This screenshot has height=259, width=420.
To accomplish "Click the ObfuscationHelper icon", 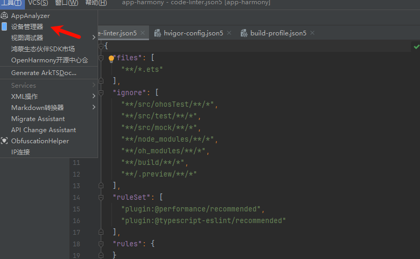I will pos(5,141).
